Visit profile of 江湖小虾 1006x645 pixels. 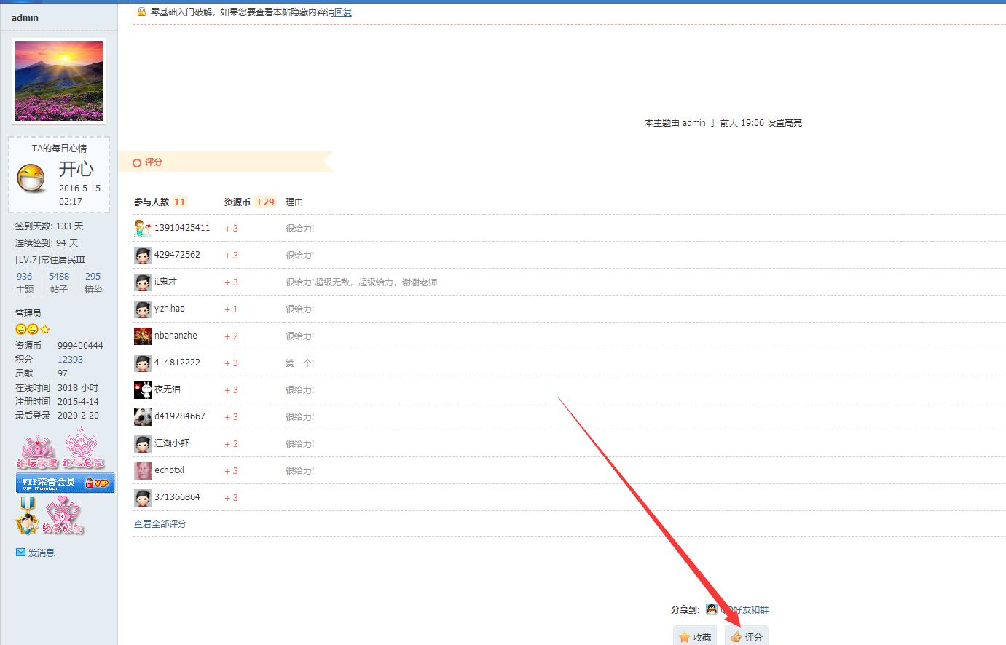(x=172, y=443)
